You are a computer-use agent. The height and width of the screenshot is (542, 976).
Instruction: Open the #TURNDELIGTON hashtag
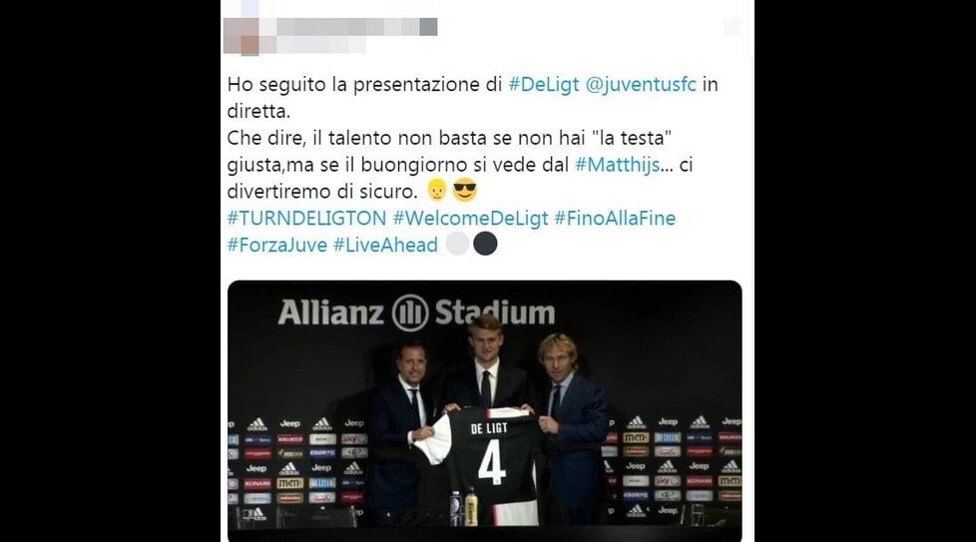coord(306,219)
